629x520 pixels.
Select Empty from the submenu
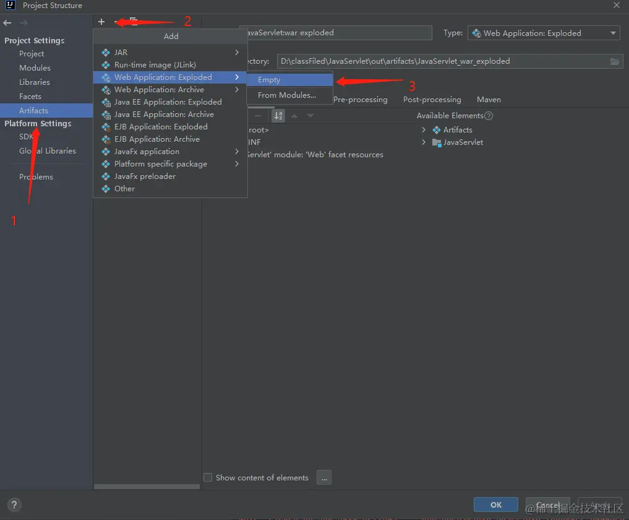pyautogui.click(x=289, y=80)
